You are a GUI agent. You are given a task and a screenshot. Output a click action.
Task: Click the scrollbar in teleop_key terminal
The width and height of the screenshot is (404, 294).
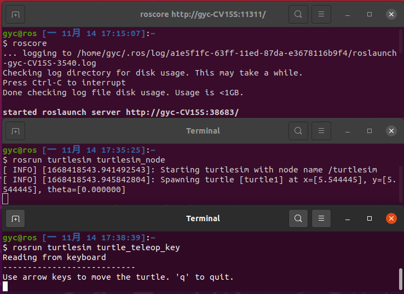point(400,279)
